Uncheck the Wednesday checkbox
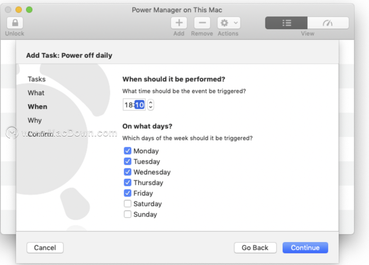The width and height of the screenshot is (369, 265). [x=127, y=172]
